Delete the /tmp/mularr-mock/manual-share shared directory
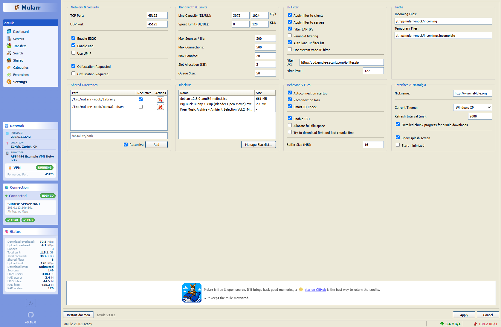 click(x=161, y=107)
